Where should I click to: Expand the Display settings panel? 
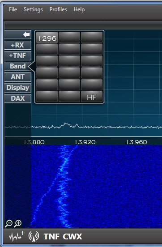pos(17,88)
